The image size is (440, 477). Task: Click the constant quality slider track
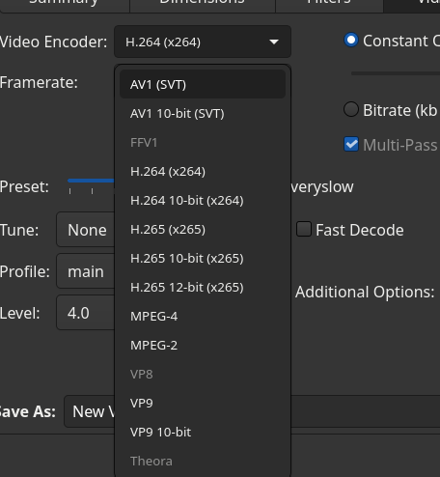coord(396,73)
